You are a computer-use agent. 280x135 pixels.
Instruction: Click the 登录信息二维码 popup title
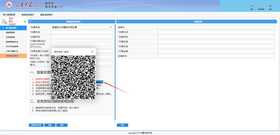tap(61, 52)
